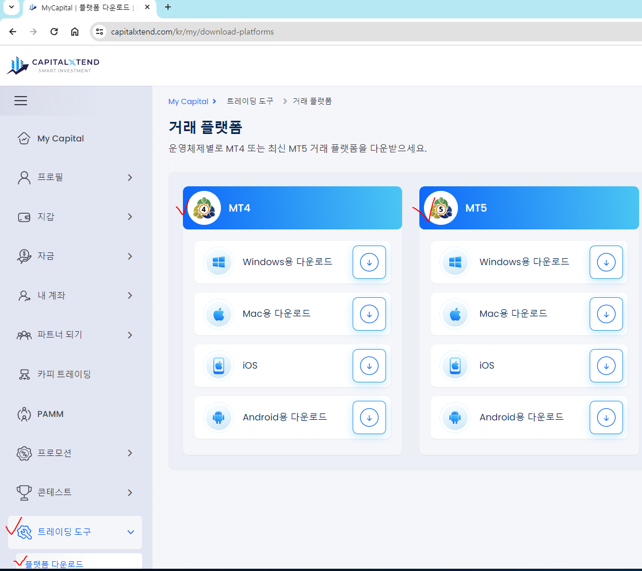Expand the 자금 submenu chevron
Image resolution: width=642 pixels, height=571 pixels.
pyautogui.click(x=130, y=256)
